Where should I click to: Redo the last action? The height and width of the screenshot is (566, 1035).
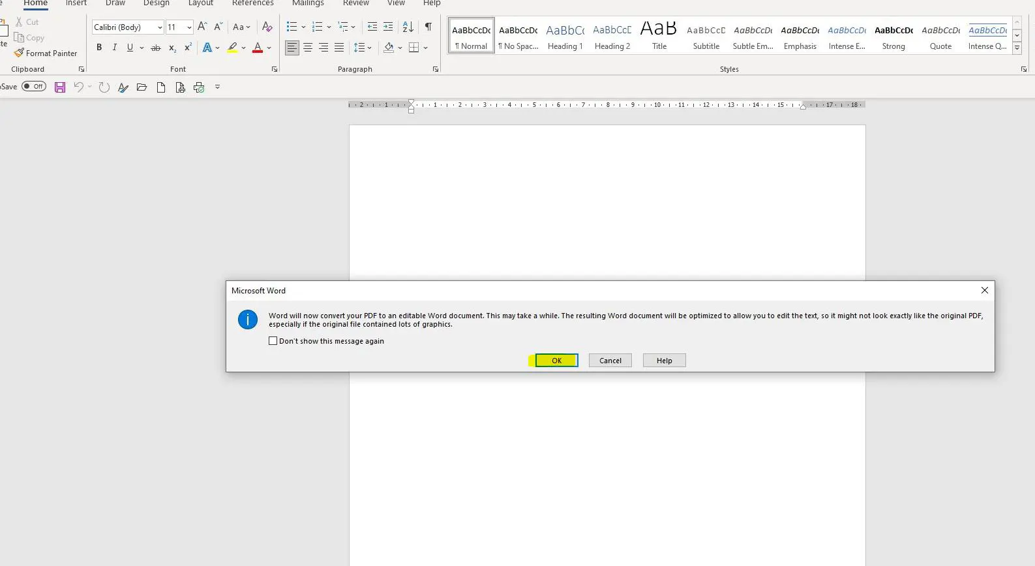(x=104, y=87)
